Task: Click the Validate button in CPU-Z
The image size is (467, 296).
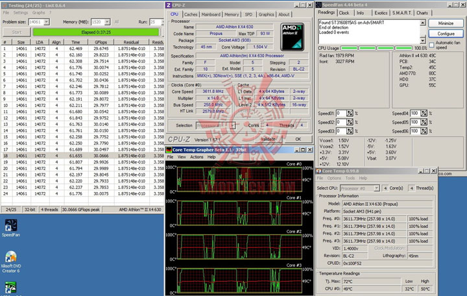Action: [268, 139]
